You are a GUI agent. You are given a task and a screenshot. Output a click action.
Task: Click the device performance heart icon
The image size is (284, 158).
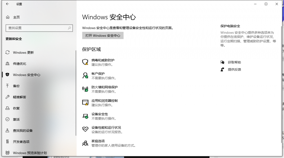(85, 129)
